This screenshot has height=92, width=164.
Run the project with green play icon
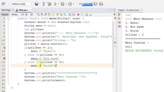(x=55, y=4)
